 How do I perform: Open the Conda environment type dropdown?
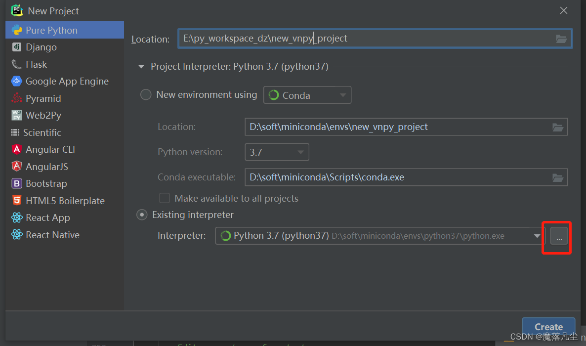307,95
